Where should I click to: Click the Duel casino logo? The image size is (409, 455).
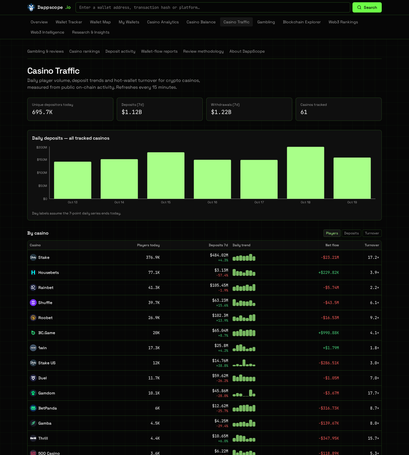[33, 378]
